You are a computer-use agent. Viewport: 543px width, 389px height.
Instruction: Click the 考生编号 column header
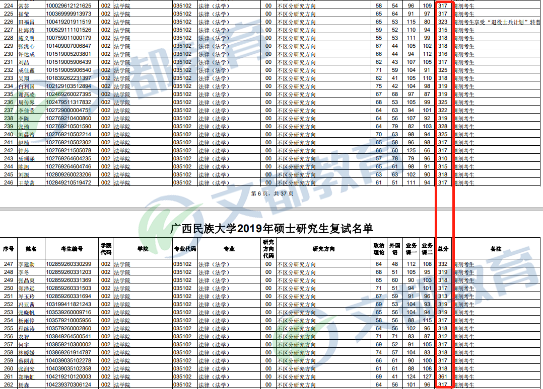click(72, 249)
